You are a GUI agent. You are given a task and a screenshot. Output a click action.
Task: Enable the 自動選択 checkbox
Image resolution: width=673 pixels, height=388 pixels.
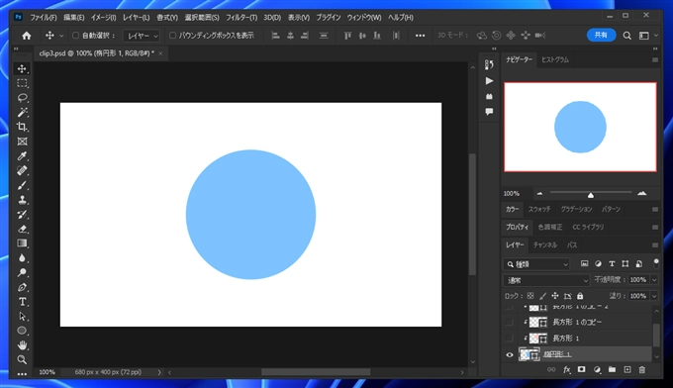tap(75, 36)
